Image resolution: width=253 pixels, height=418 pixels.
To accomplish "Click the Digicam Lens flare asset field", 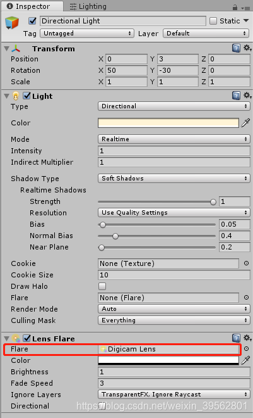I will 168,349.
